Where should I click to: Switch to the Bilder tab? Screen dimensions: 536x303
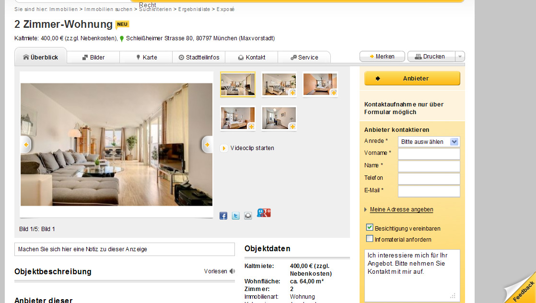(93, 58)
